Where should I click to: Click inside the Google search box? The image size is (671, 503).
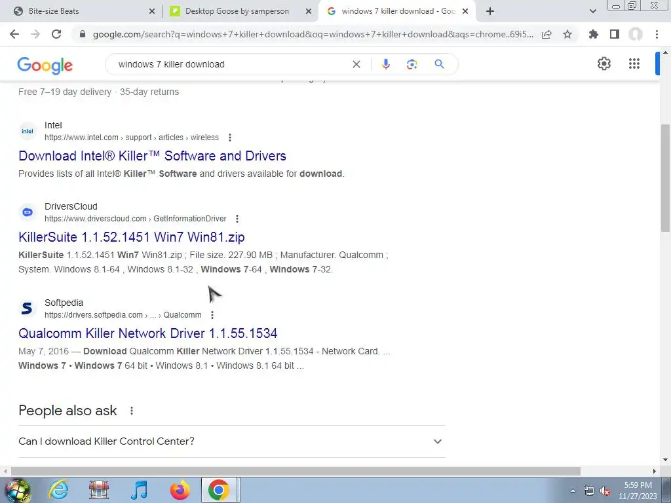[x=231, y=64]
